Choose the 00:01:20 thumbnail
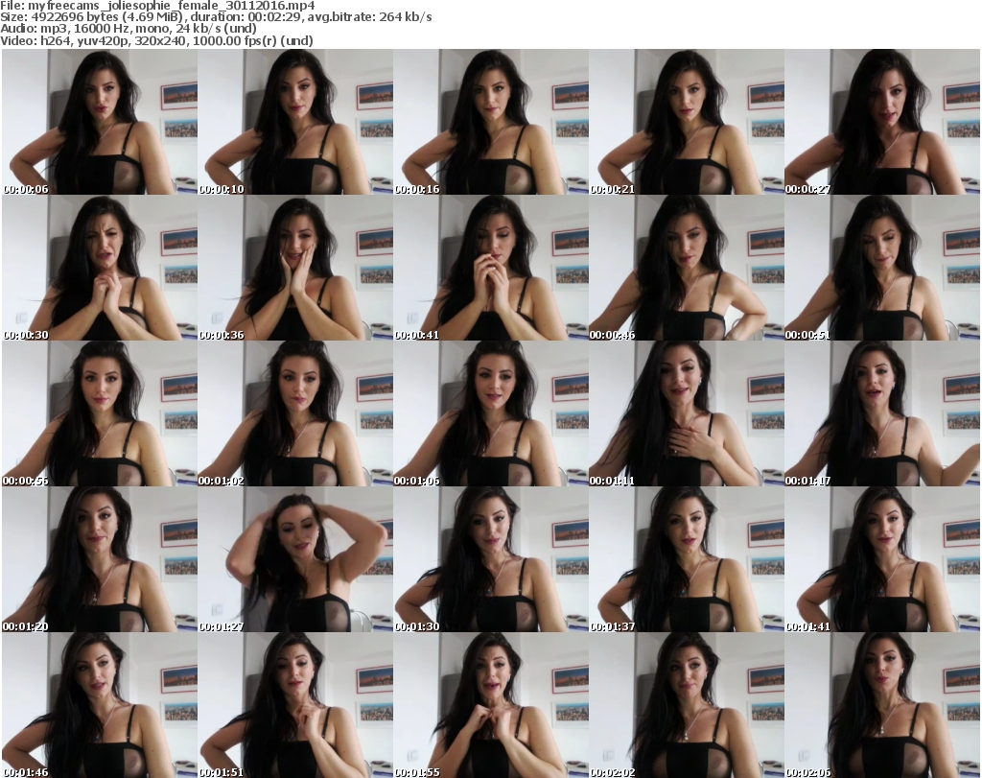The image size is (982, 778). [100, 559]
